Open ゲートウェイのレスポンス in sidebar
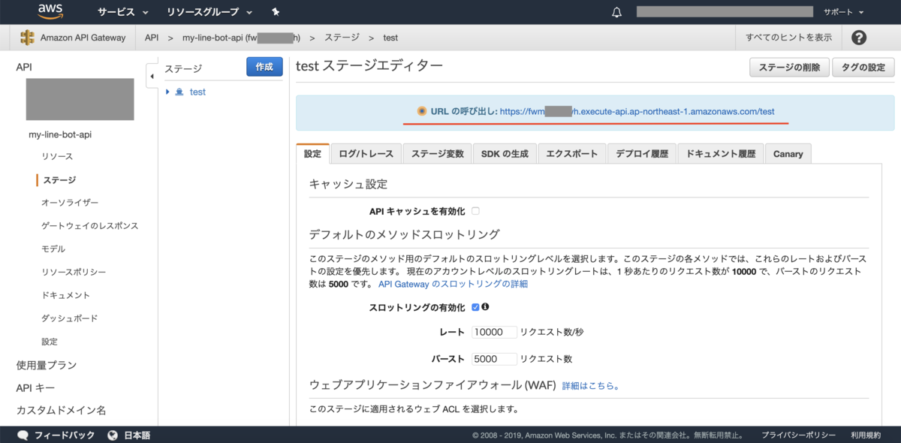 pos(90,226)
